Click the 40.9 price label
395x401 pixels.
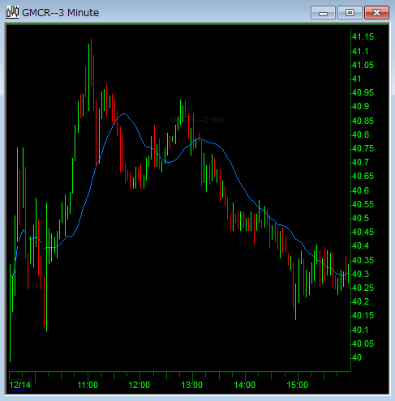(x=361, y=106)
